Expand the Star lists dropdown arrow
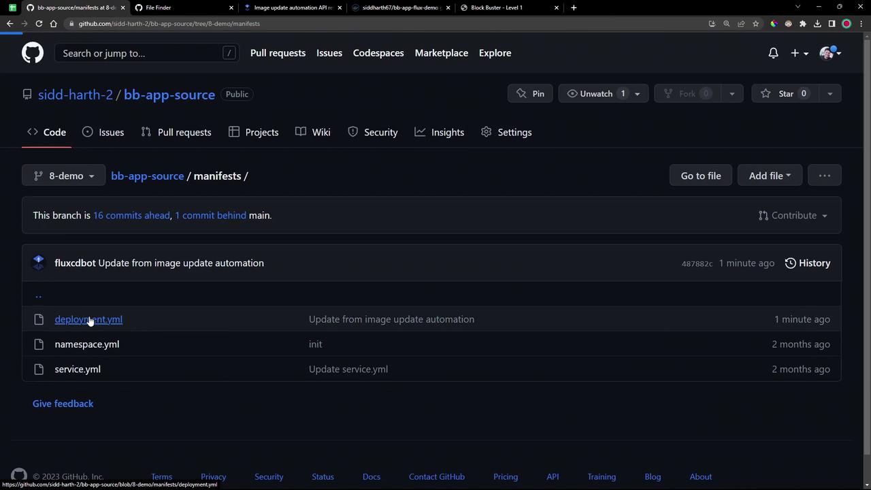The width and height of the screenshot is (871, 490). (x=829, y=94)
